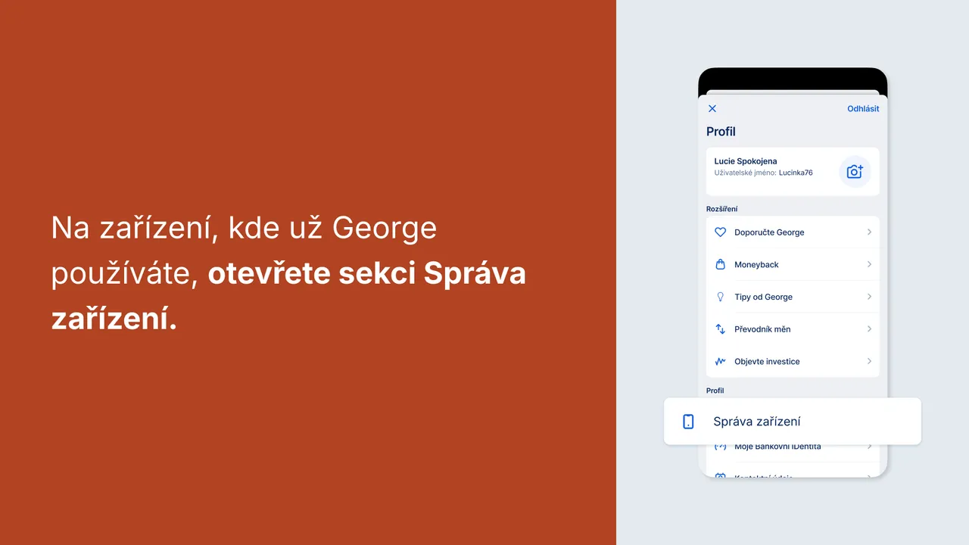Open the Moneyback bag icon
The height and width of the screenshot is (545, 969).
[721, 264]
